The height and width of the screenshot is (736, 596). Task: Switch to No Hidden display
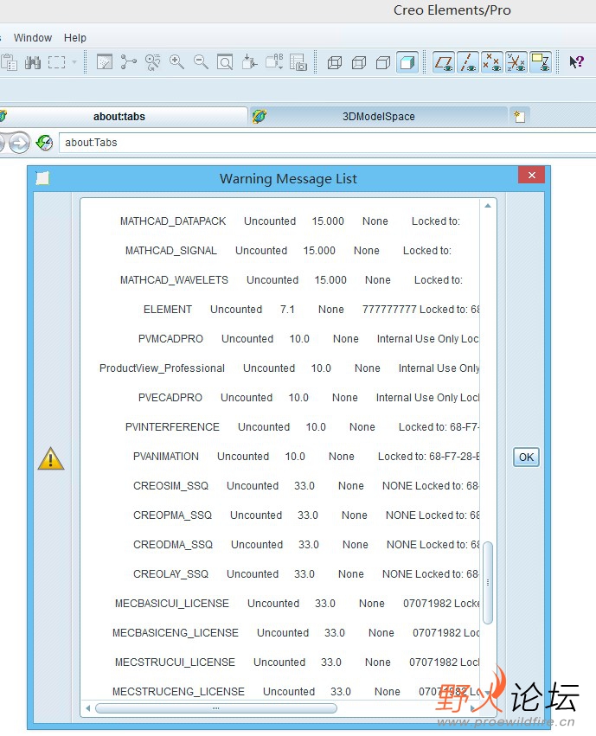coord(383,62)
